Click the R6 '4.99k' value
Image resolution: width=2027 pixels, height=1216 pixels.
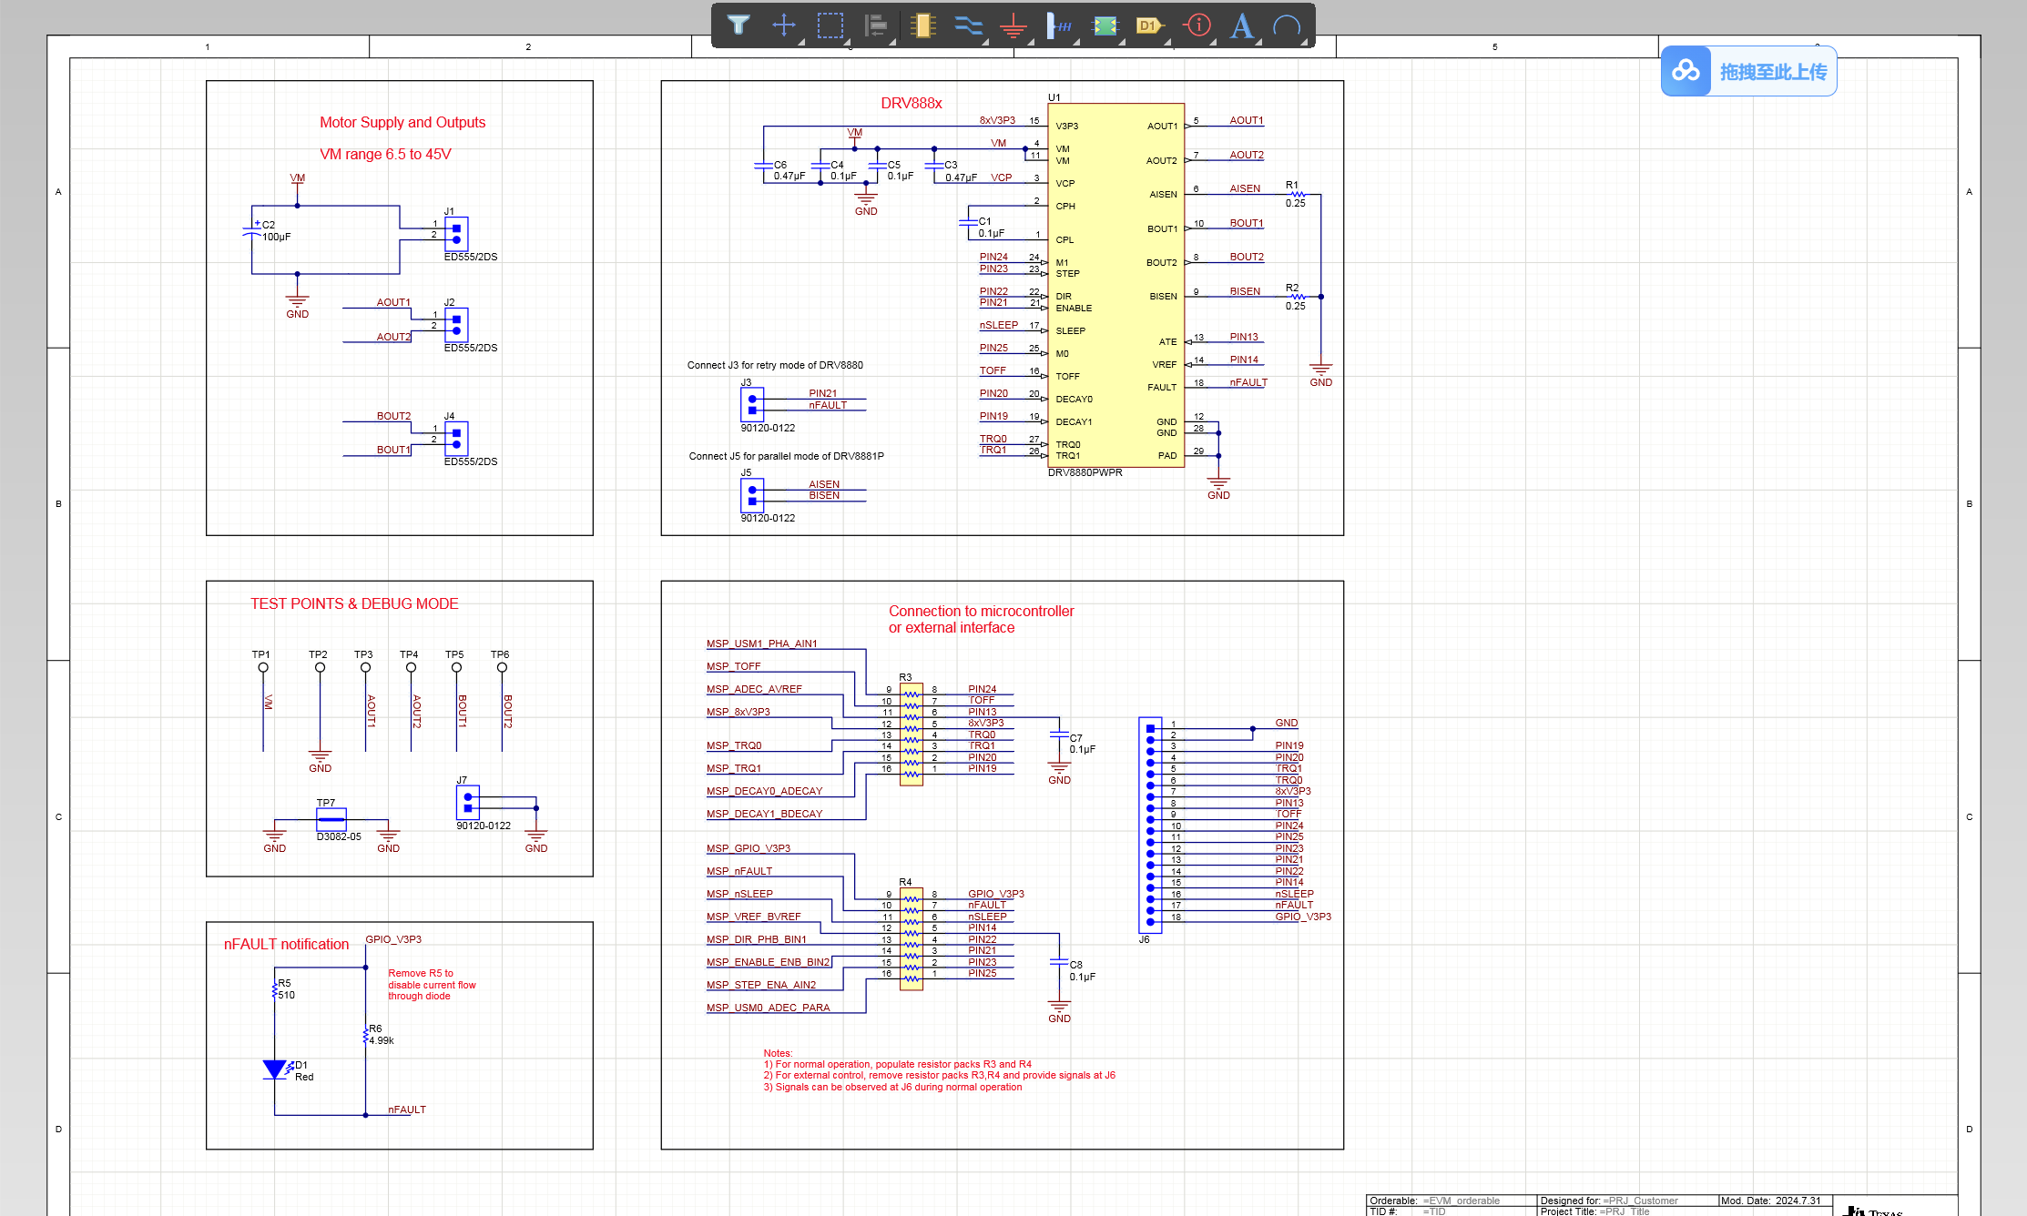click(382, 1040)
